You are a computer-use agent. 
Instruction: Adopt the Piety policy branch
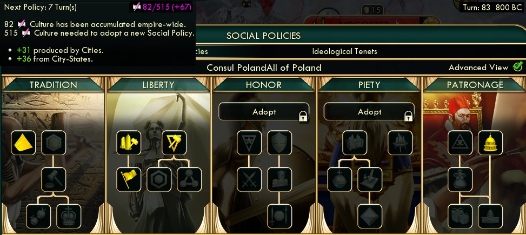coord(369,112)
